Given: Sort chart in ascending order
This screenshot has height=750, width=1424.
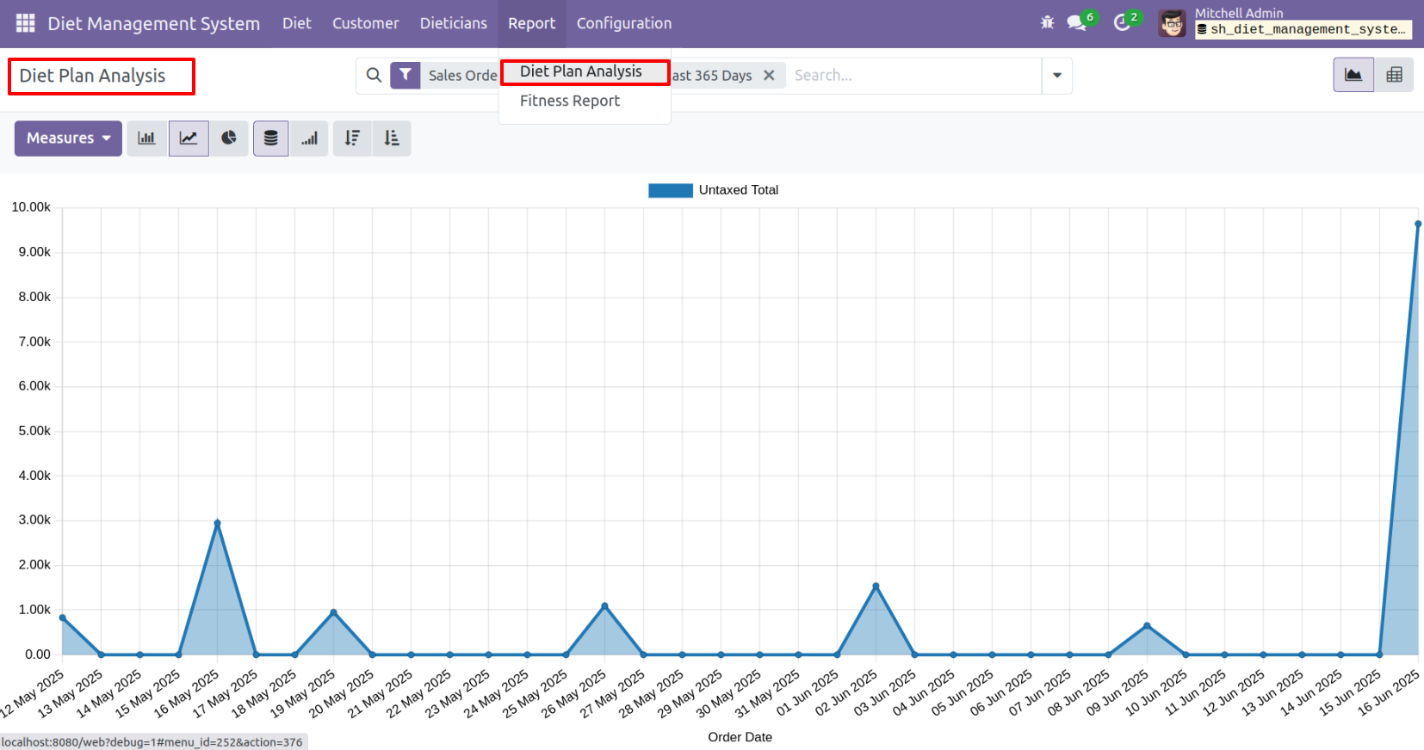Looking at the screenshot, I should (x=392, y=138).
